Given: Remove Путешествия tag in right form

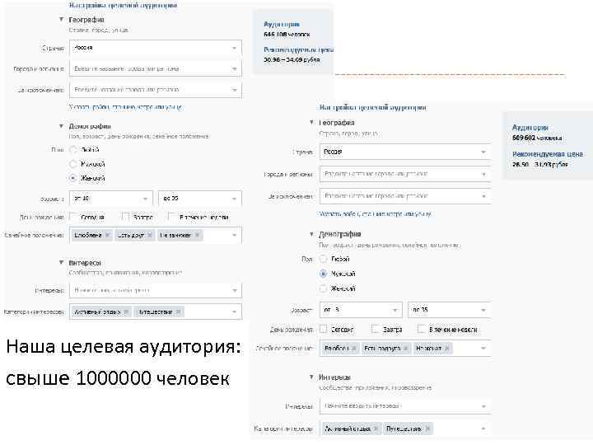Looking at the screenshot, I should (427, 429).
